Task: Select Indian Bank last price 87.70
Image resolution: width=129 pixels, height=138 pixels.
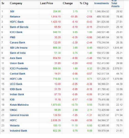Action: coord(58,94)
